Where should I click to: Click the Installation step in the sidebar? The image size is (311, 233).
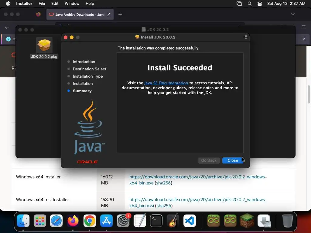pos(83,83)
